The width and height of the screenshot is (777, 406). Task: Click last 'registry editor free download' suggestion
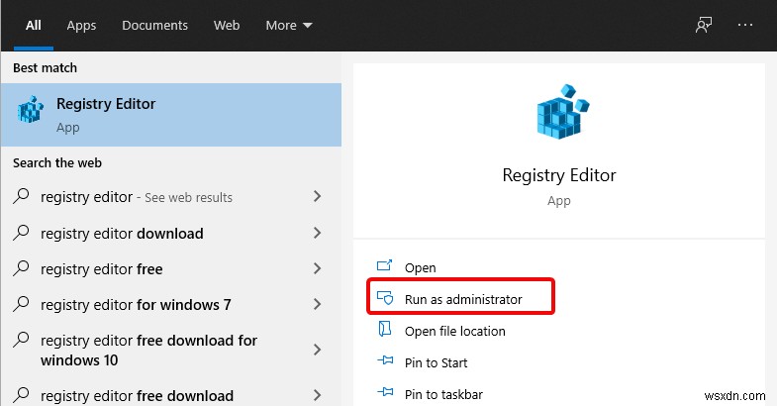137,395
